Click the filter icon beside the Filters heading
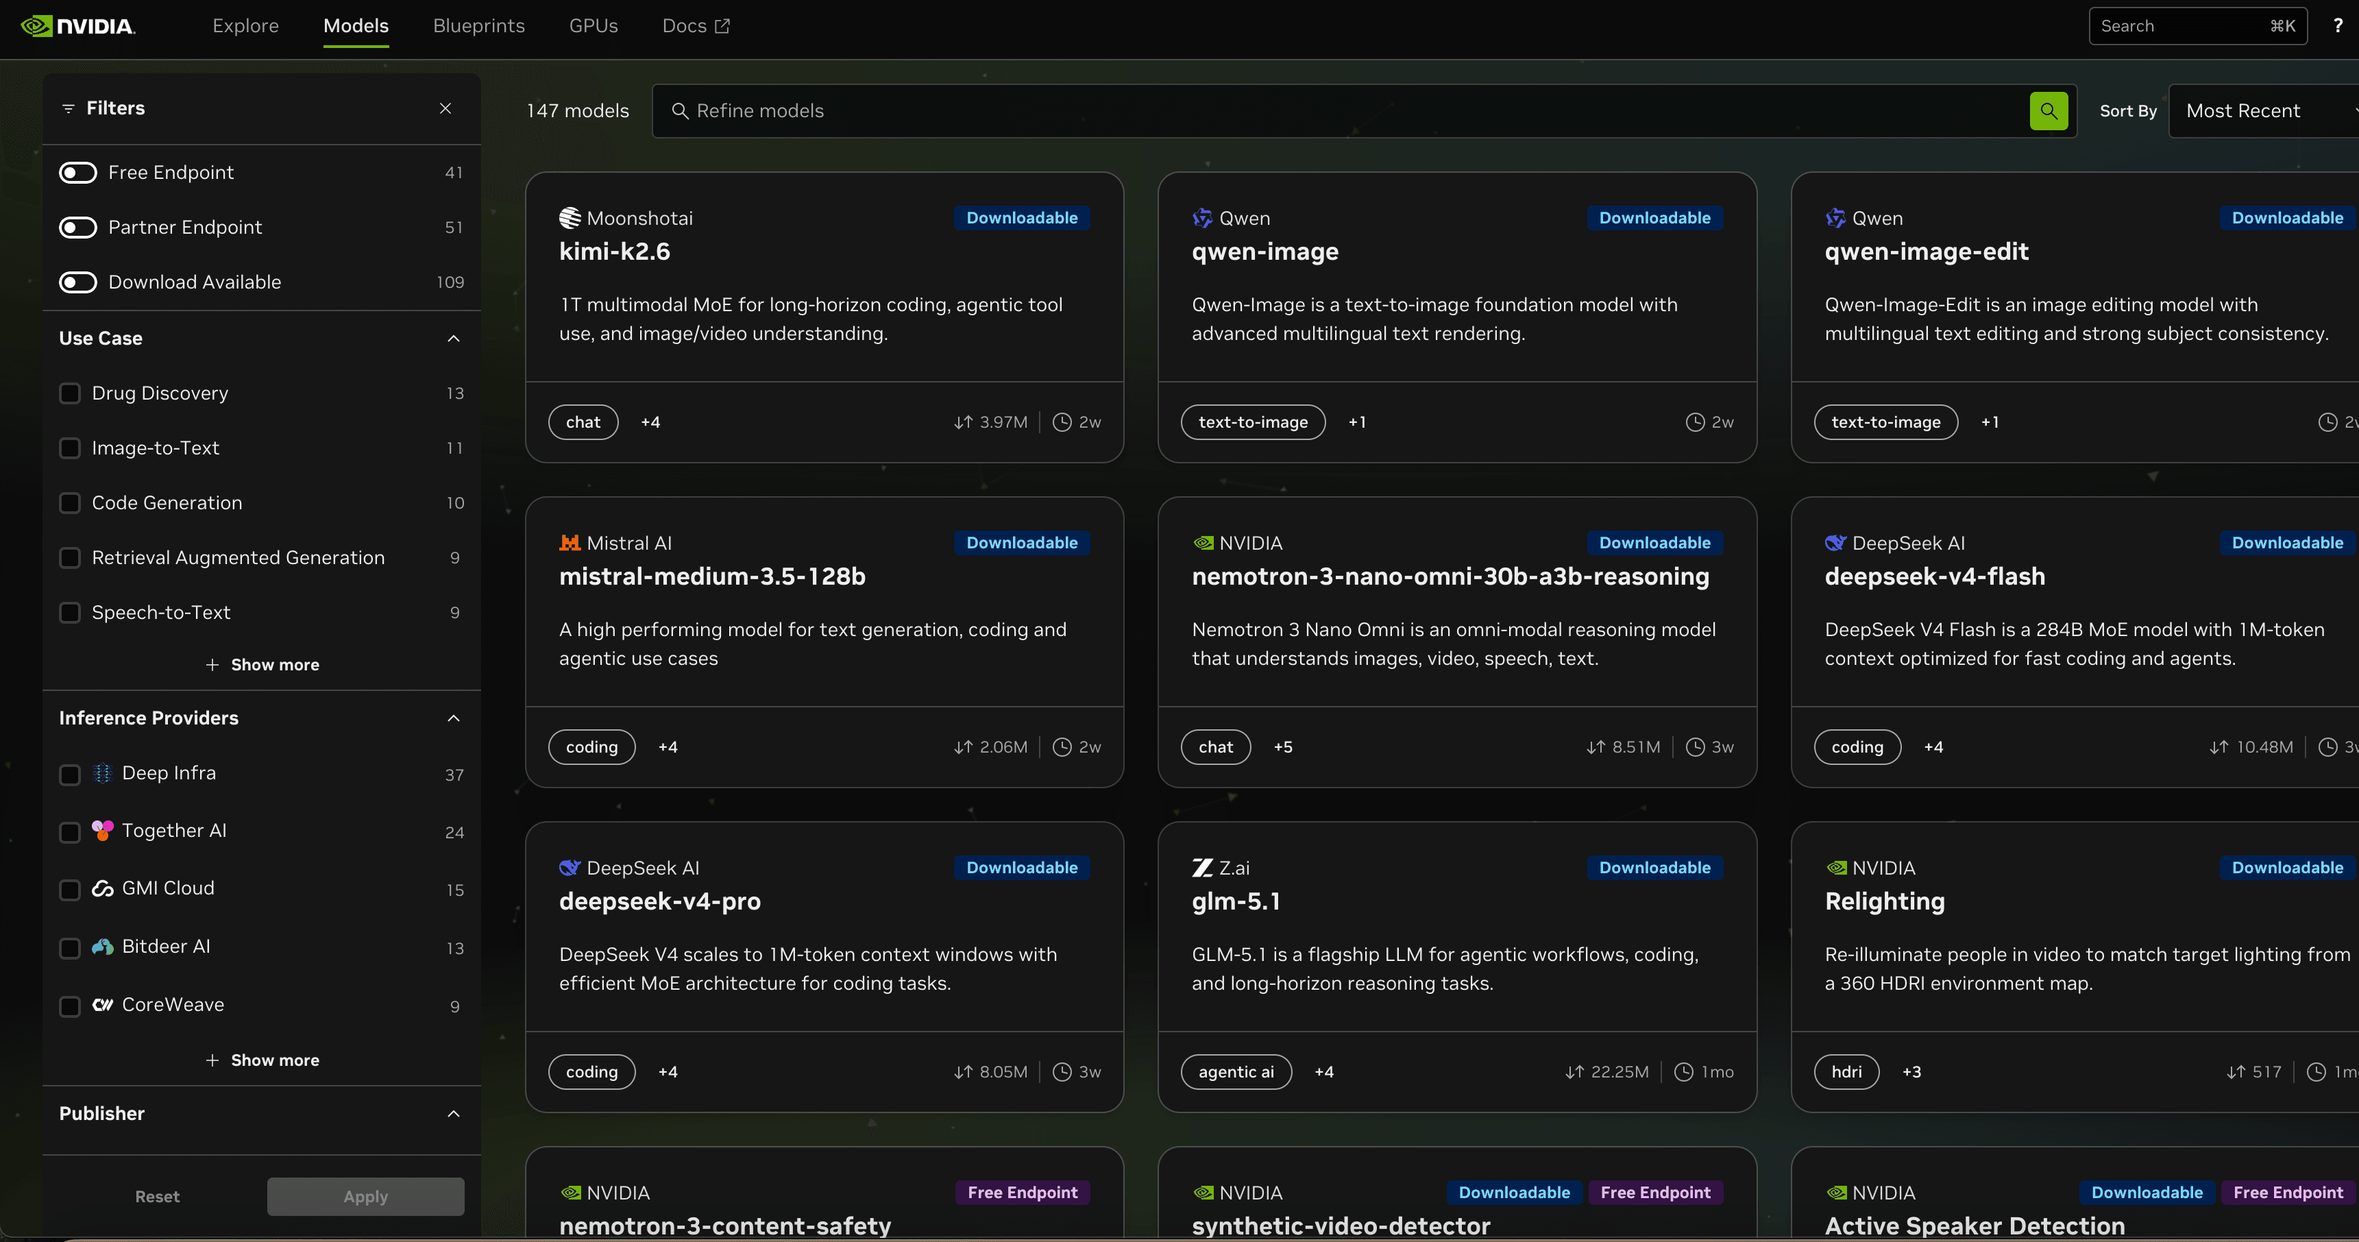This screenshot has height=1242, width=2359. (68, 108)
